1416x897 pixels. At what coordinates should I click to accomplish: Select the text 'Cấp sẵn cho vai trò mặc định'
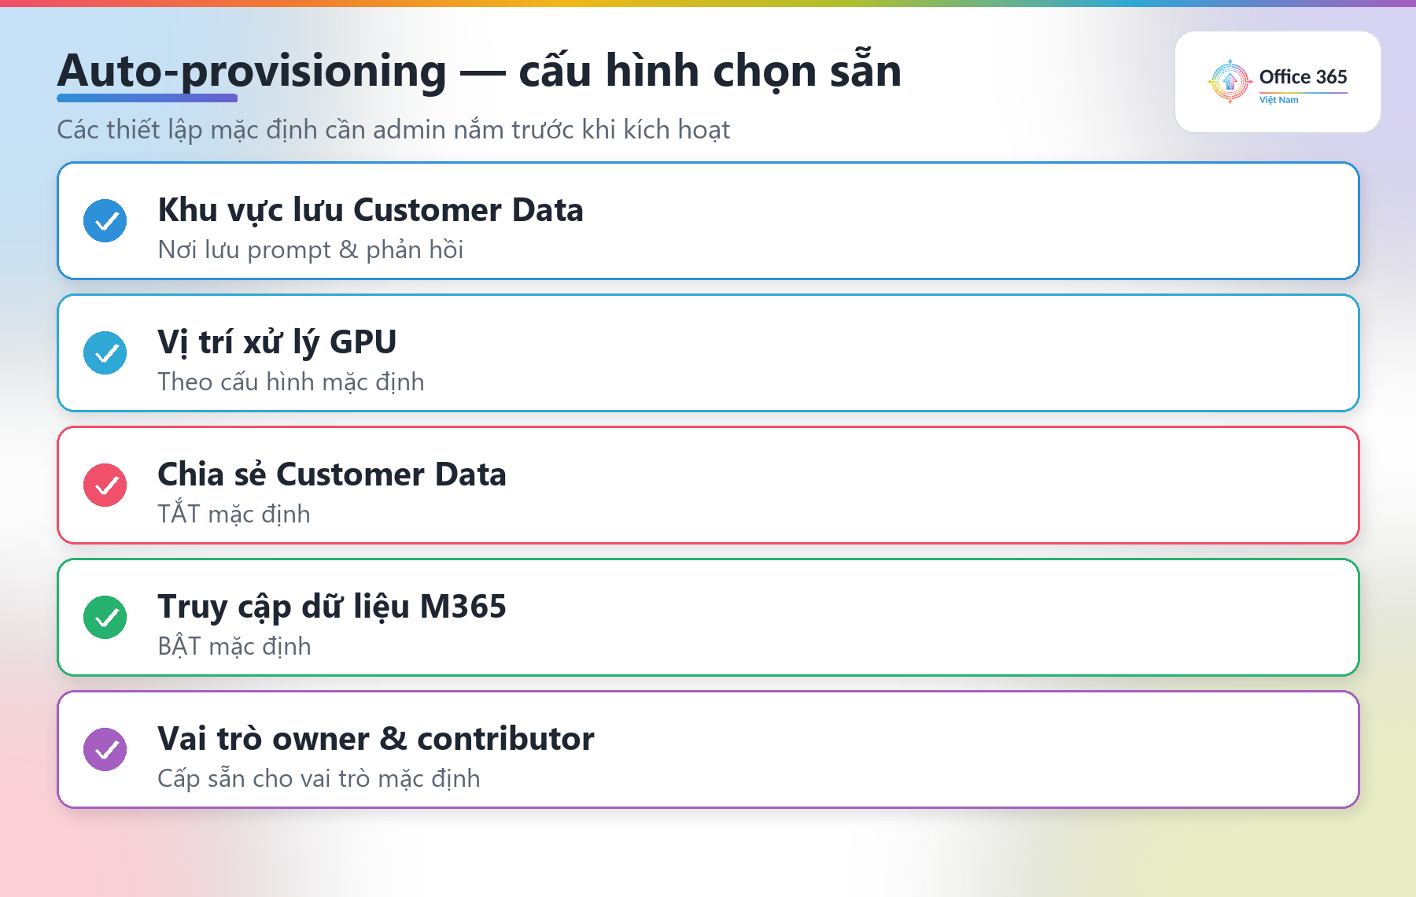319,779
